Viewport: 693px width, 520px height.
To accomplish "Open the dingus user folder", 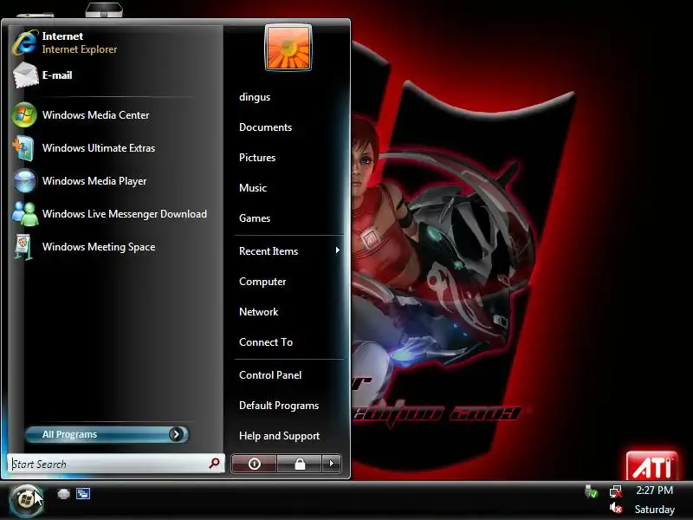I will click(255, 97).
